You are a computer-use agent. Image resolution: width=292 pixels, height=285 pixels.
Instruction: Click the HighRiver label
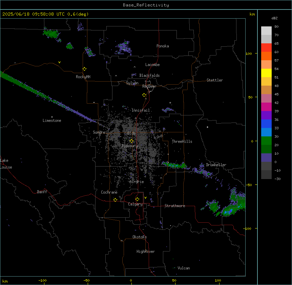(x=146, y=251)
